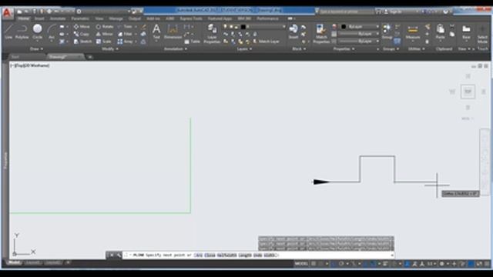Screen dimensions: 493x277
Task: Expand the Annotation panel
Action: [x=176, y=49]
